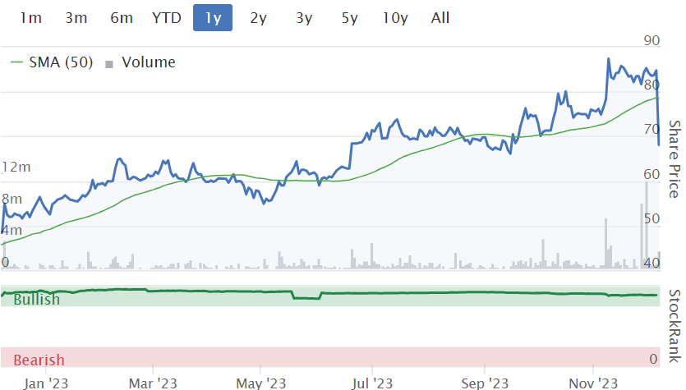686x390 pixels.
Task: Select the 3y time range
Action: pyautogui.click(x=304, y=18)
